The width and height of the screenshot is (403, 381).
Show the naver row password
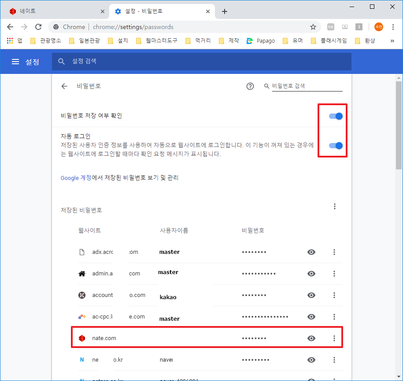point(311,360)
